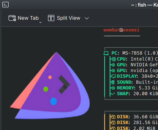Click the Konsole terminal window icon

[5, 5]
